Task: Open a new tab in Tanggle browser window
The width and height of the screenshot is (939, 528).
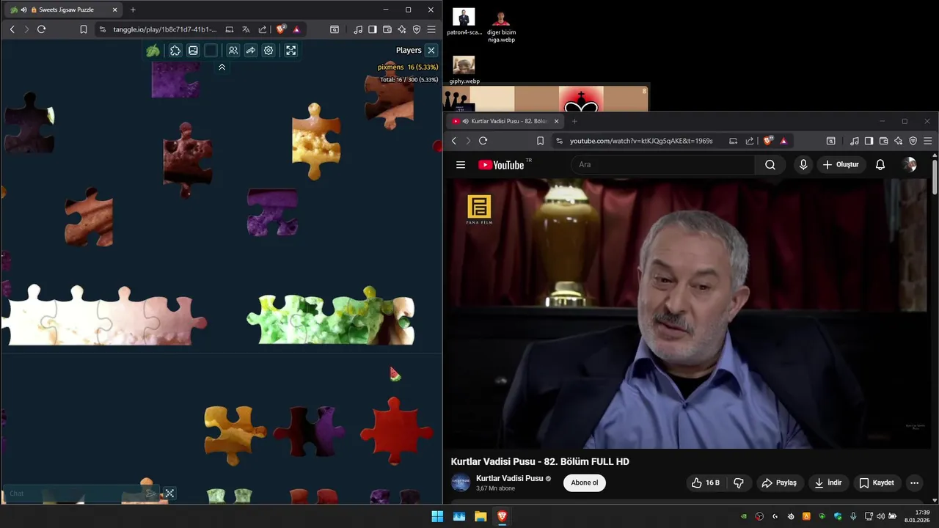Action: [133, 10]
